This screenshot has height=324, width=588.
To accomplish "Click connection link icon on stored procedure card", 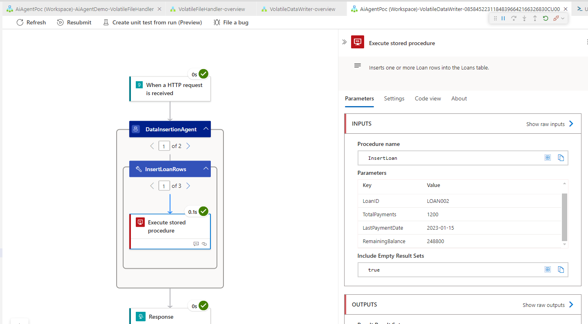I will tap(204, 244).
